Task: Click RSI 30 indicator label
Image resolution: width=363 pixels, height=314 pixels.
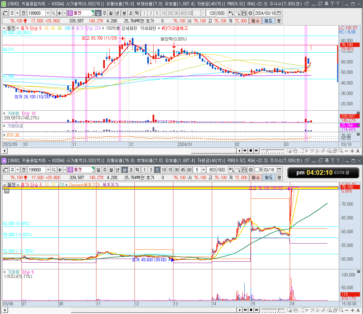Action: (13, 135)
